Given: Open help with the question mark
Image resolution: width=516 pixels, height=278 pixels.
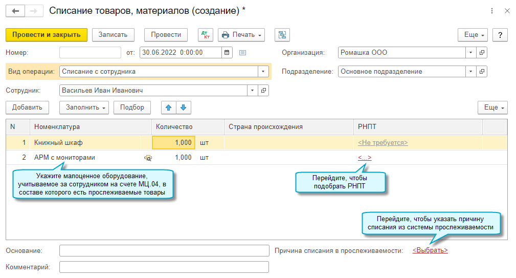Looking at the screenshot, I should coord(500,35).
